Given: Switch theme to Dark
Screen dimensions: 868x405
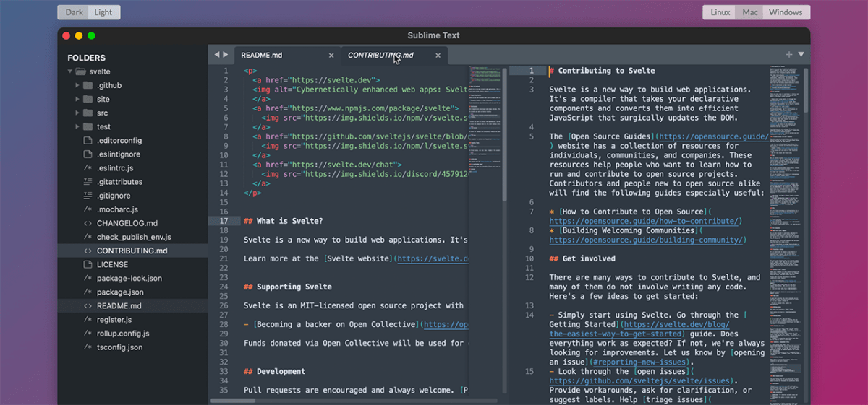Looking at the screenshot, I should click(74, 12).
